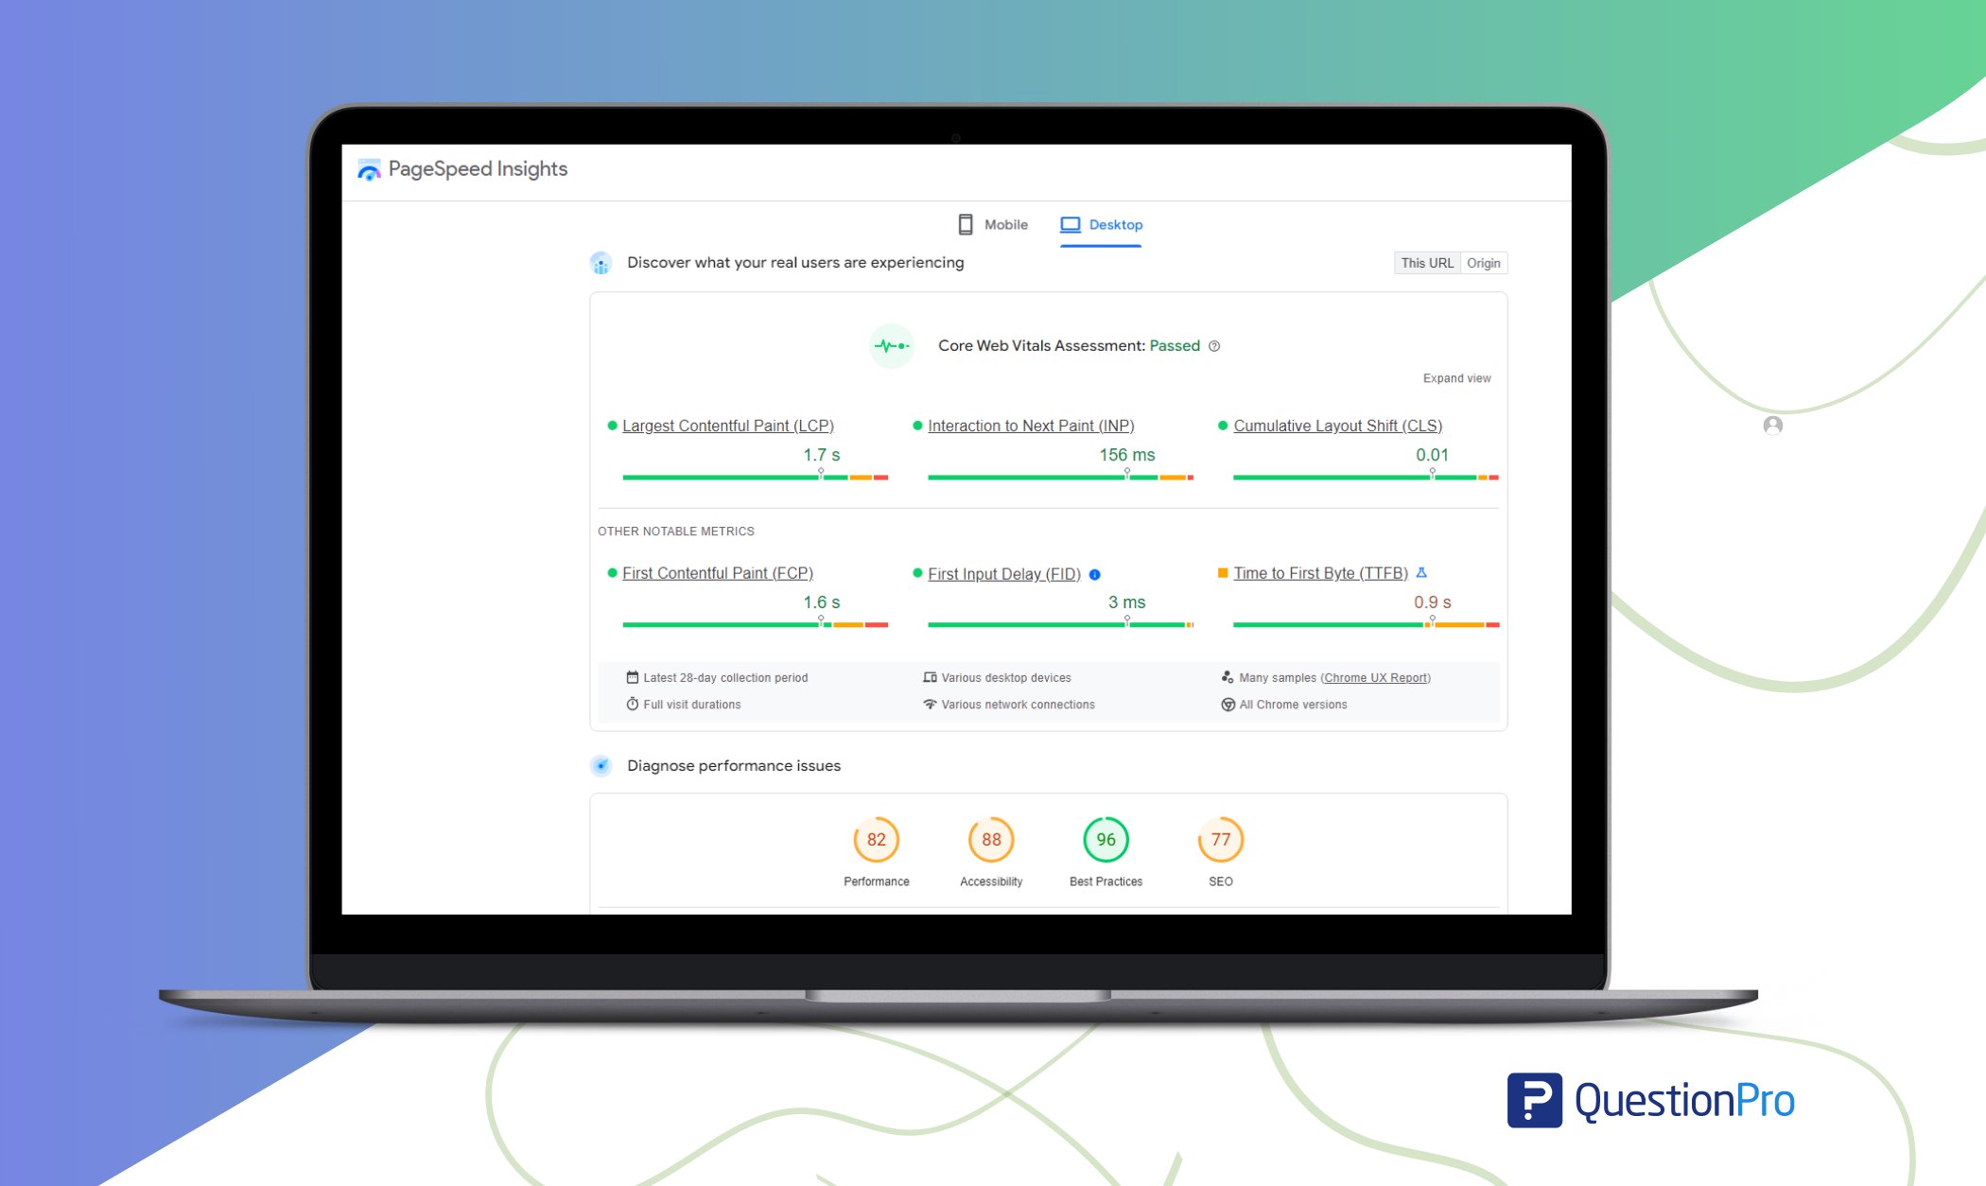Open Cumulative Layout Shift (CLS) link
Image resolution: width=1986 pixels, height=1186 pixels.
[x=1337, y=426]
